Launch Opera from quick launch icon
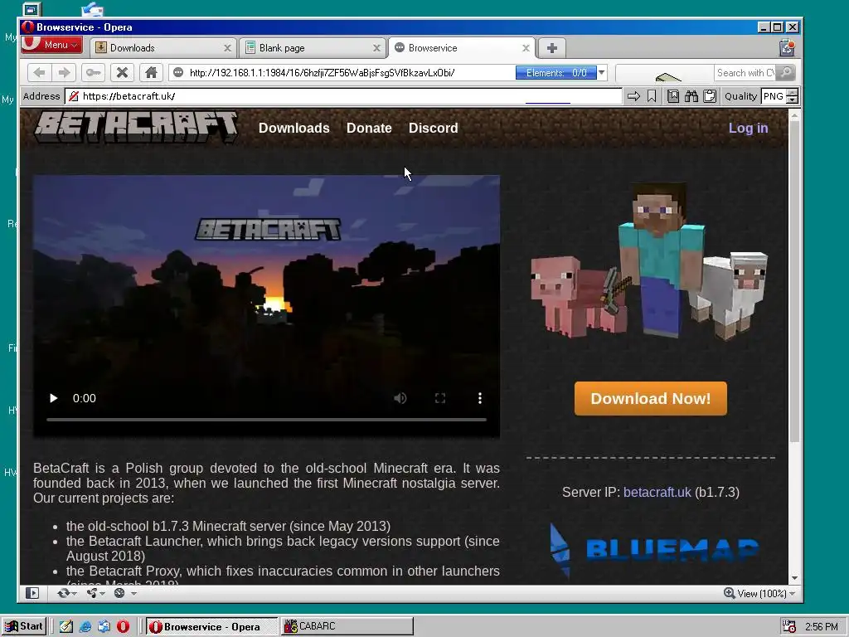Screen dimensions: 849x637 (x=123, y=627)
